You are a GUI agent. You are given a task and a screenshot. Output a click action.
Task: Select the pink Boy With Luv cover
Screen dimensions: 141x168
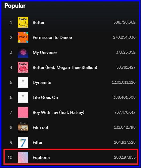pyautogui.click(x=23, y=112)
